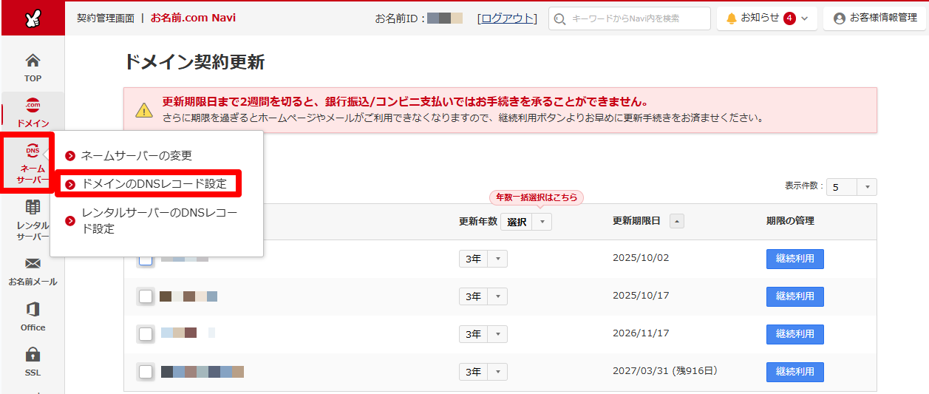The width and height of the screenshot is (929, 394).
Task: Sort by 更新期限日 arrow button
Action: 677,221
